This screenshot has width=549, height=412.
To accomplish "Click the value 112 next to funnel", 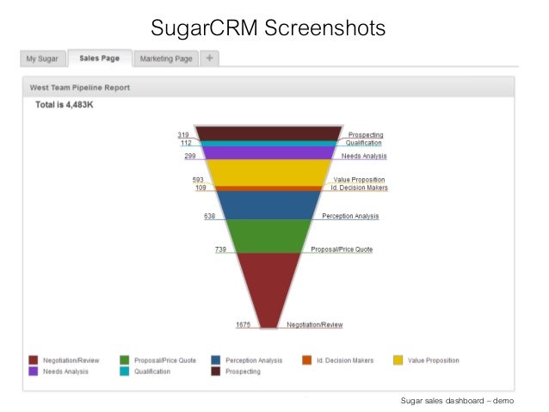I will [186, 143].
